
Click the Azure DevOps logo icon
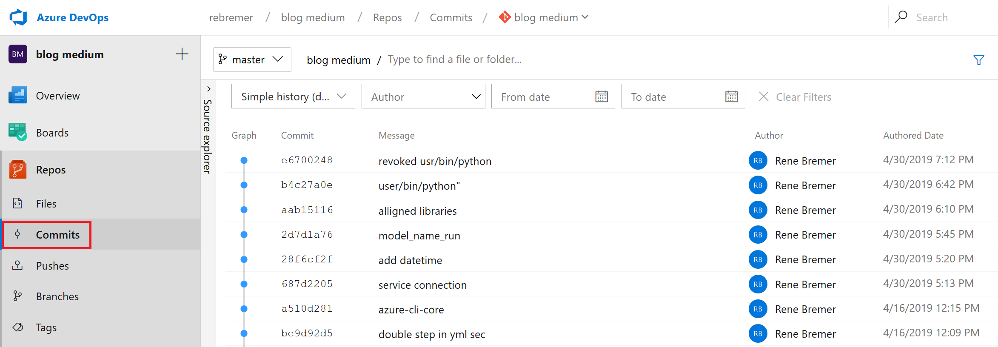18,17
